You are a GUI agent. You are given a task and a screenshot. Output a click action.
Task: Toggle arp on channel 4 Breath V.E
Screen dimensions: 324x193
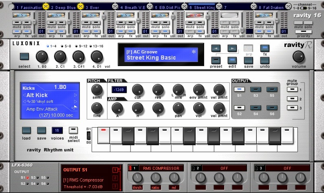121,32
